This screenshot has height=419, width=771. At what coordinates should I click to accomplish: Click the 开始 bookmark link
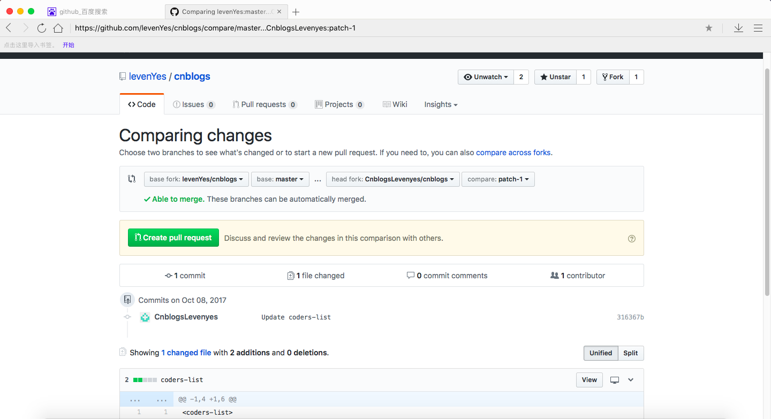pyautogui.click(x=69, y=45)
